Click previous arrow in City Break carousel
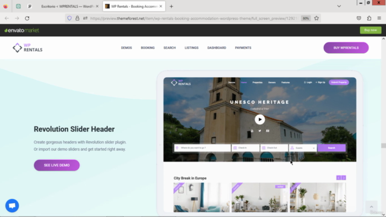This screenshot has width=386, height=217. point(338,178)
